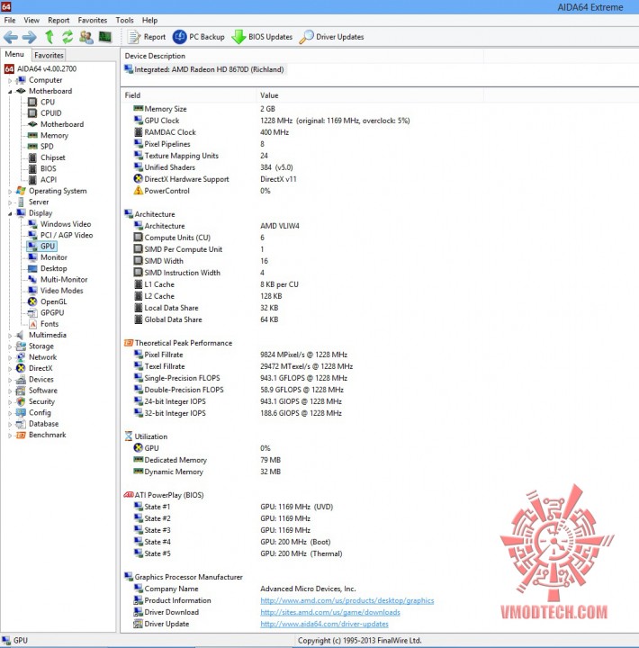Screen dimensions: 639x648
Task: Expand the Multimedia tree node
Action: [10, 336]
